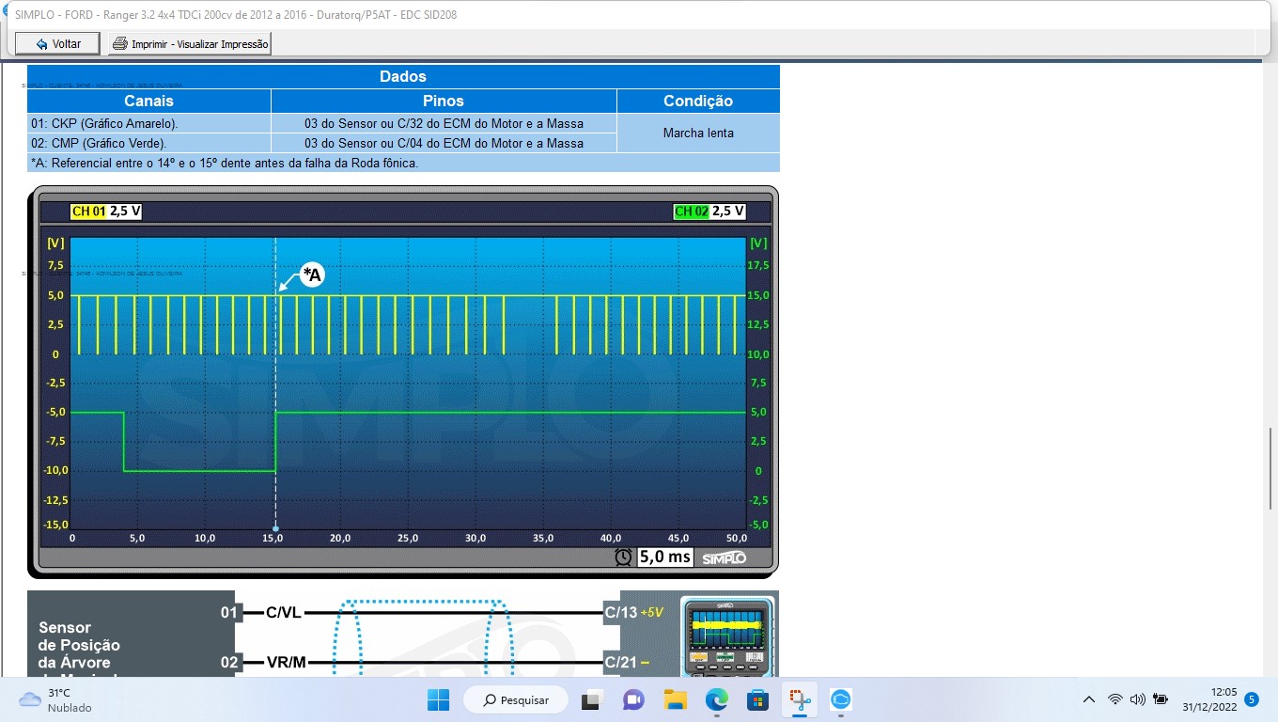
Task: Click the '01: CKP (Gráfico Amarelo).' cell
Action: [149, 123]
